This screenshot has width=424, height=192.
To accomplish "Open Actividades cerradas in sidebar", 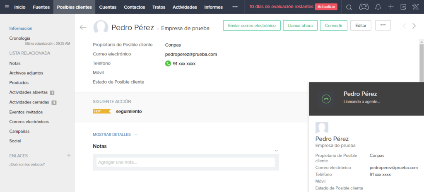I will [x=29, y=102].
